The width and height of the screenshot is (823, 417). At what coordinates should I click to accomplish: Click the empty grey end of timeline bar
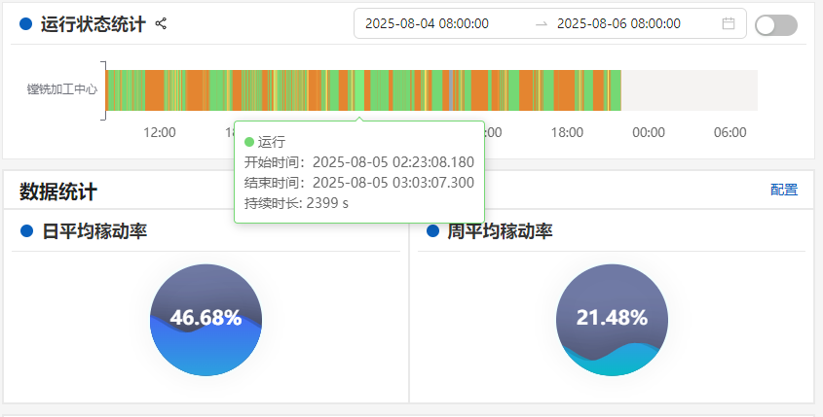coord(690,90)
